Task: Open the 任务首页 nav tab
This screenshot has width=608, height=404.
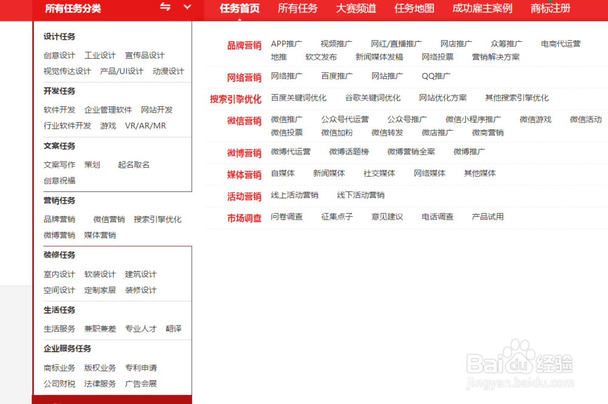Action: [x=240, y=8]
